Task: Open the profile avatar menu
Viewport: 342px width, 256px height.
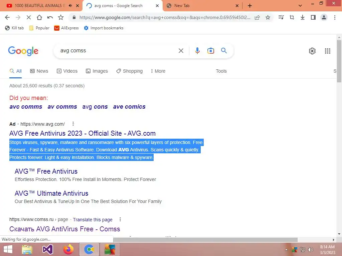Action: 324,17
